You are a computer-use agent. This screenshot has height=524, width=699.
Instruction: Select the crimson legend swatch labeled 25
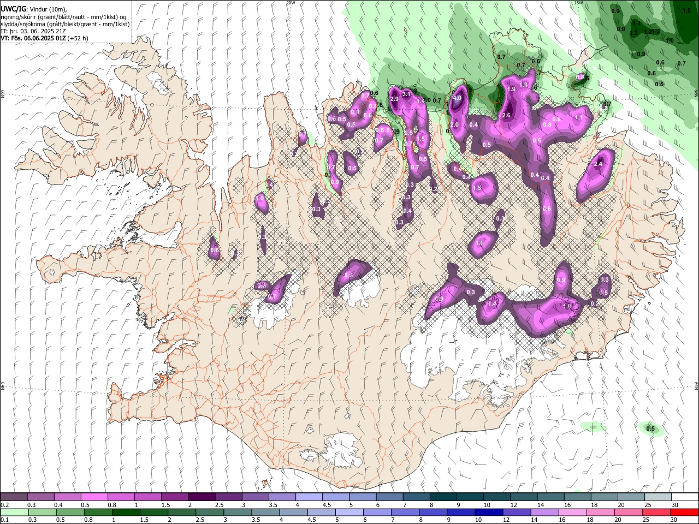[656, 512]
